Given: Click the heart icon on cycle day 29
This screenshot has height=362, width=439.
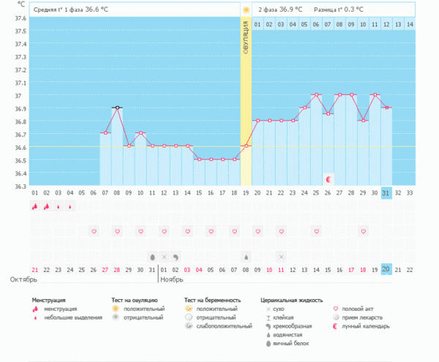Looking at the screenshot, I should 363,232.
